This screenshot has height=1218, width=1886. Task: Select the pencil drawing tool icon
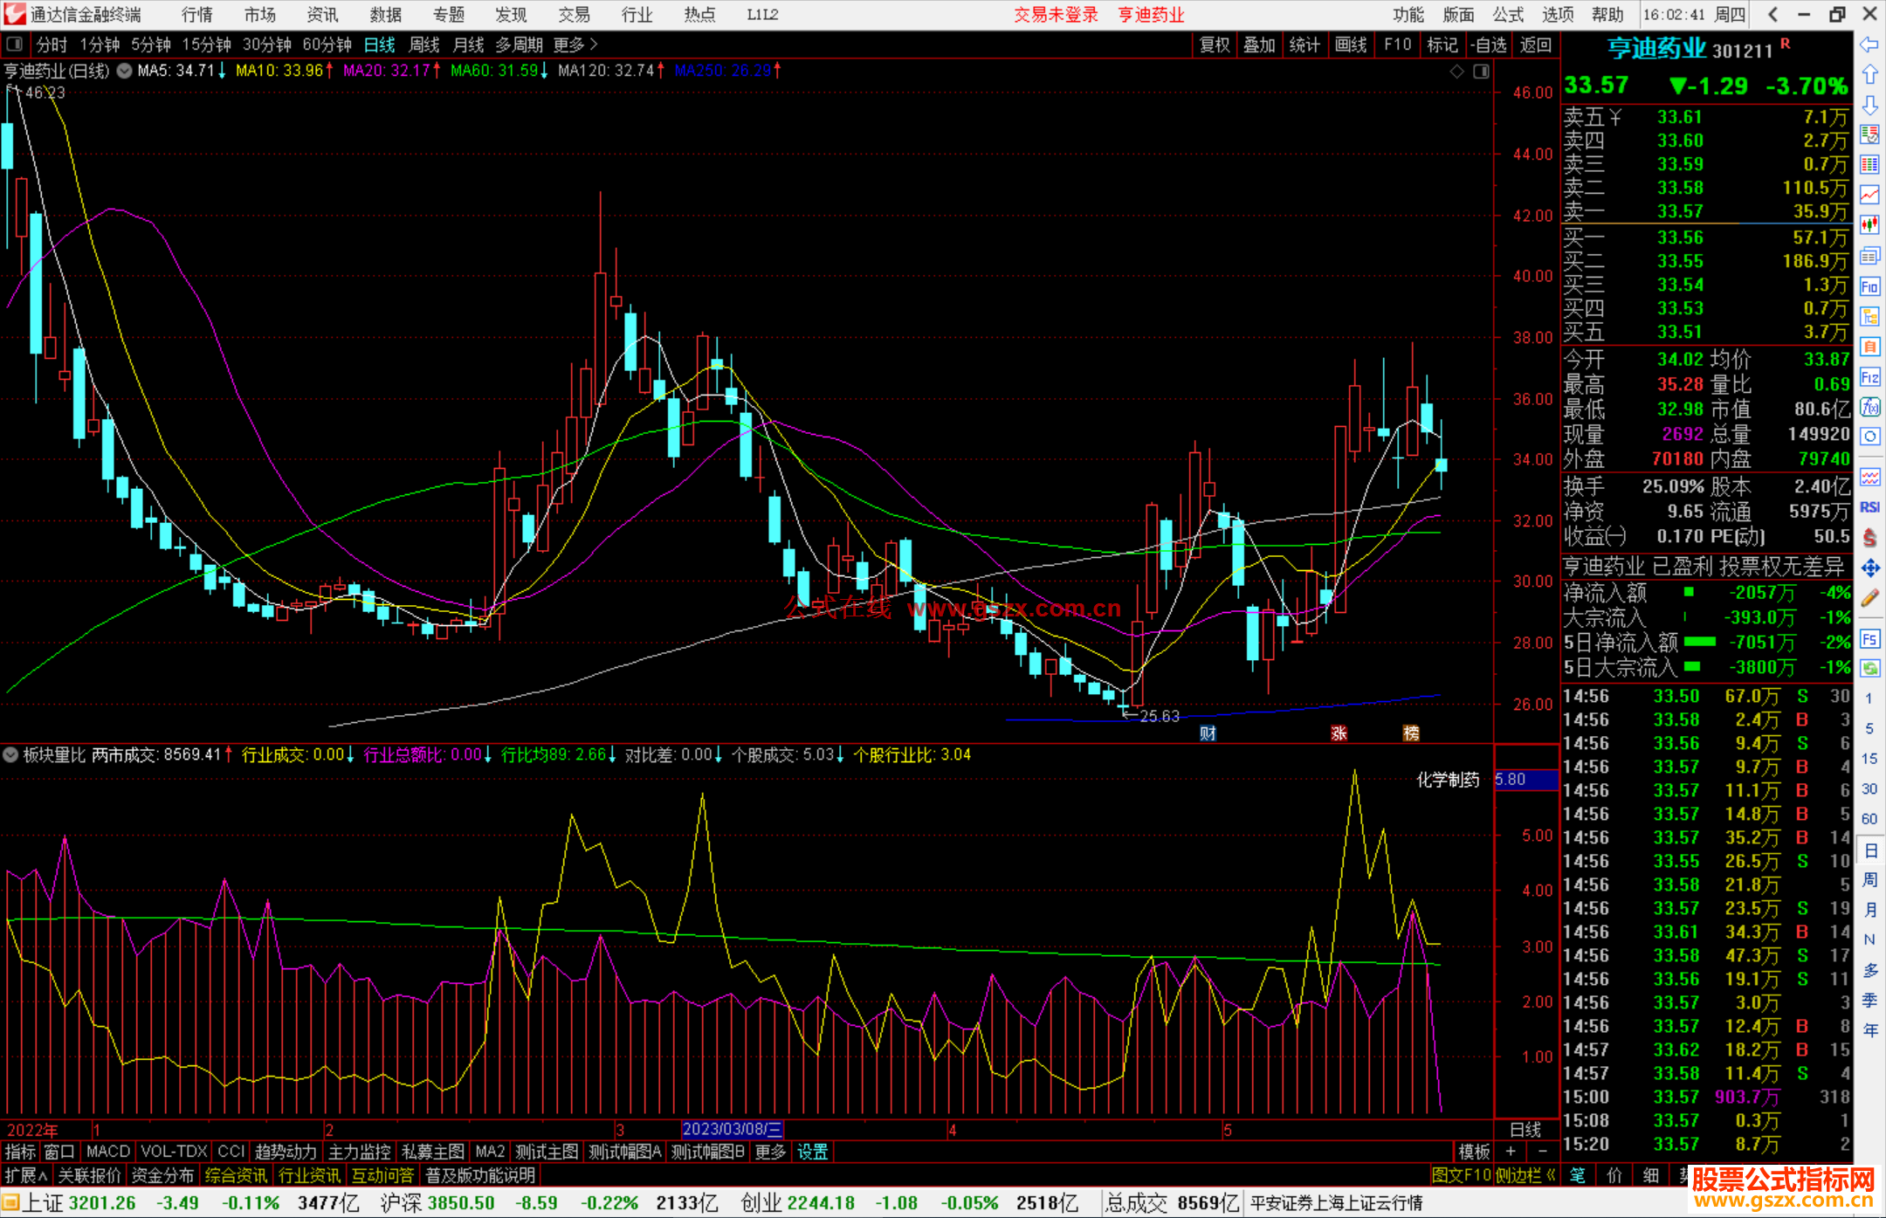1869,599
